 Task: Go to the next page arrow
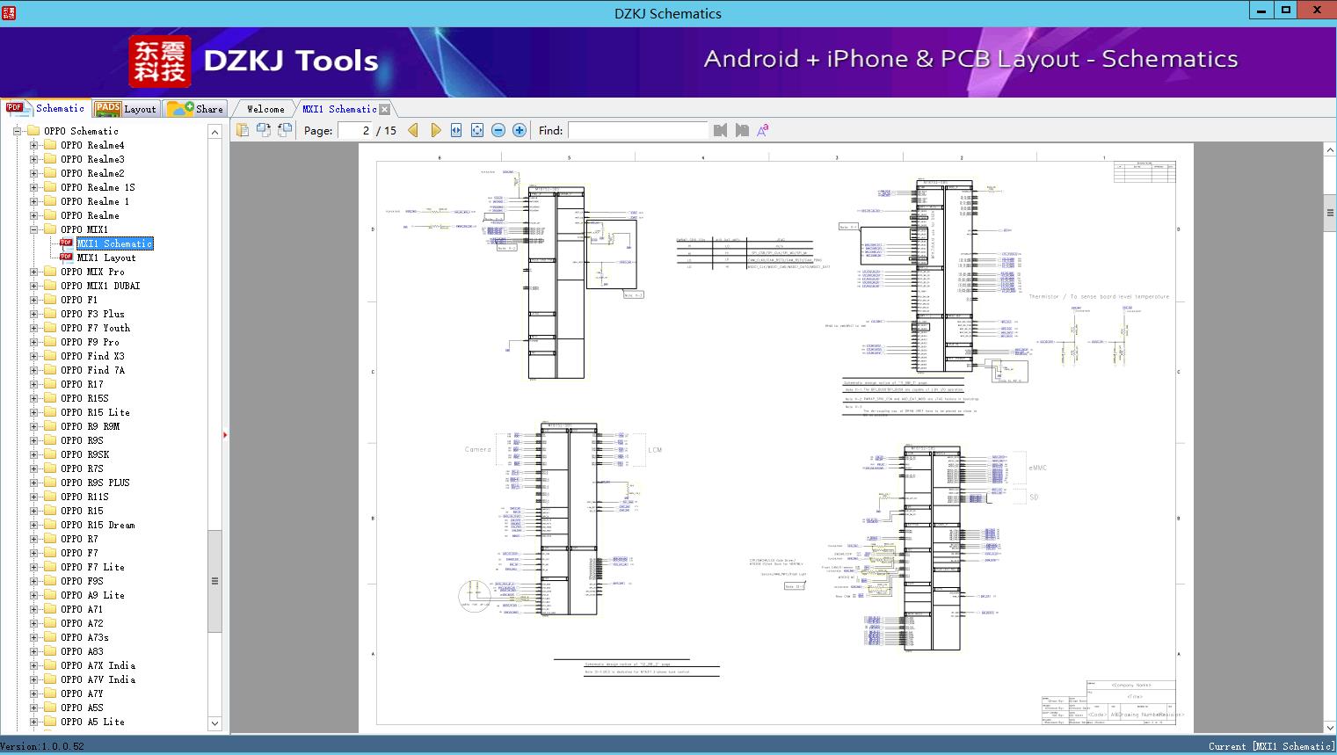pyautogui.click(x=435, y=130)
